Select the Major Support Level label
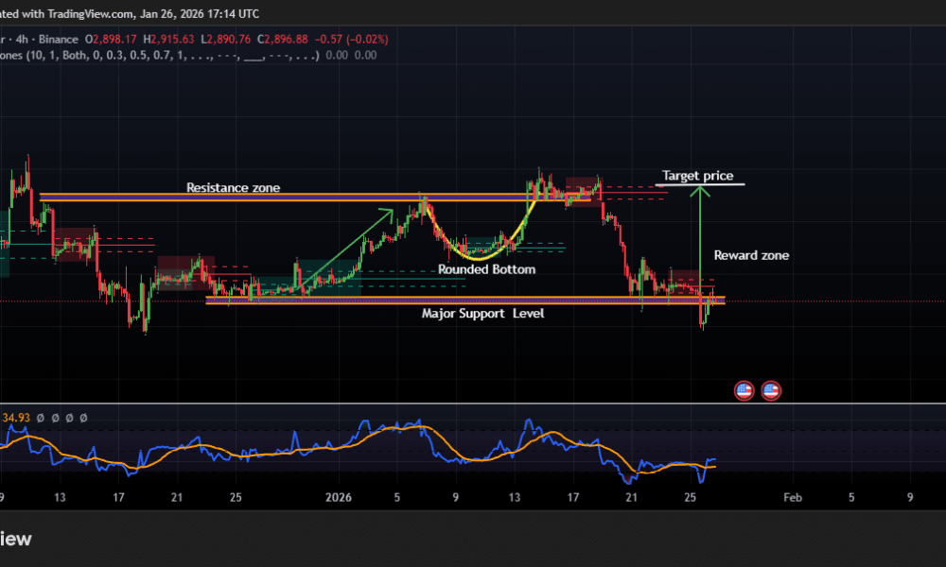 pos(482,313)
